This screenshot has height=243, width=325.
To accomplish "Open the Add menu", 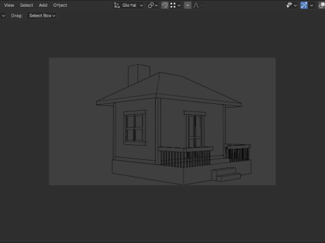I will pos(43,5).
